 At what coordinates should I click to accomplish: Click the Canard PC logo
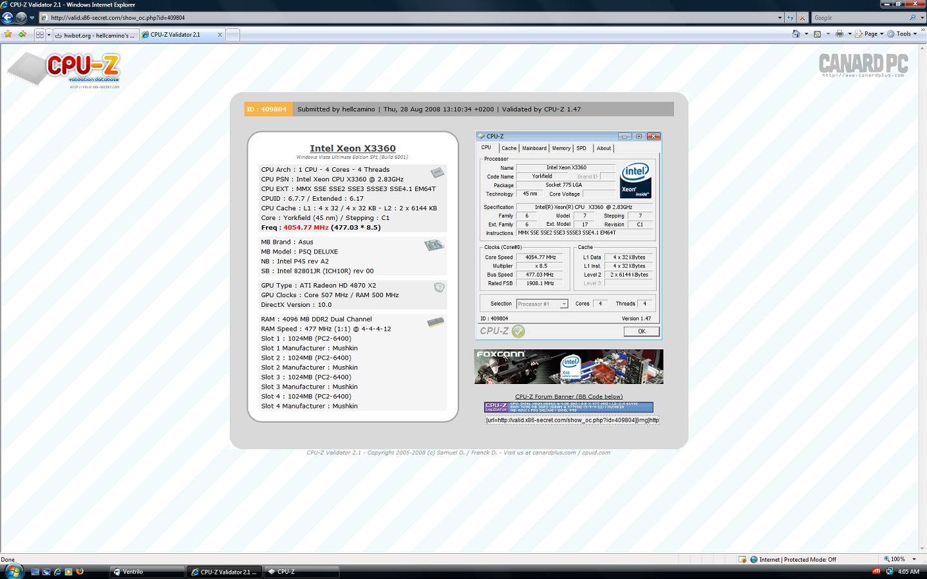point(863,65)
